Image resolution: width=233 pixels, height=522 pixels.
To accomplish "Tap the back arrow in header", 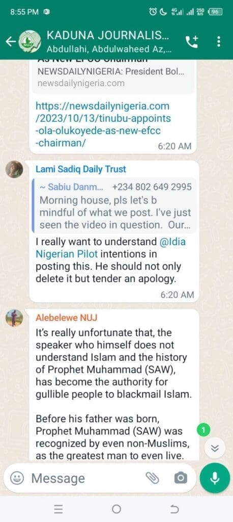I will click(11, 42).
